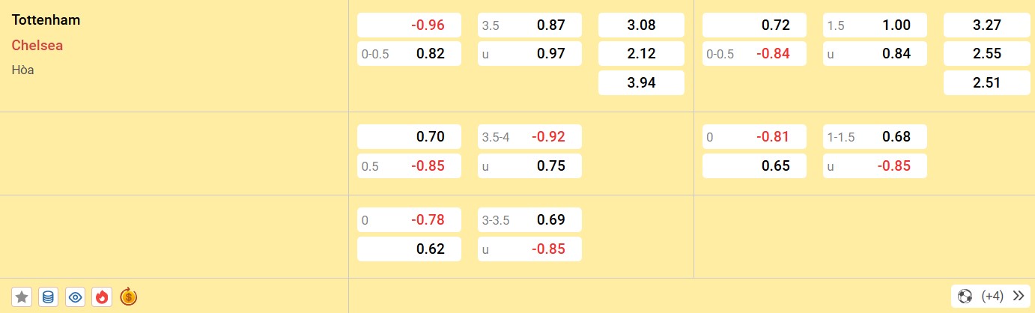Screen dimensions: 1035x313
Task: Choose over 3.5 goals at 0.87
Action: (529, 25)
